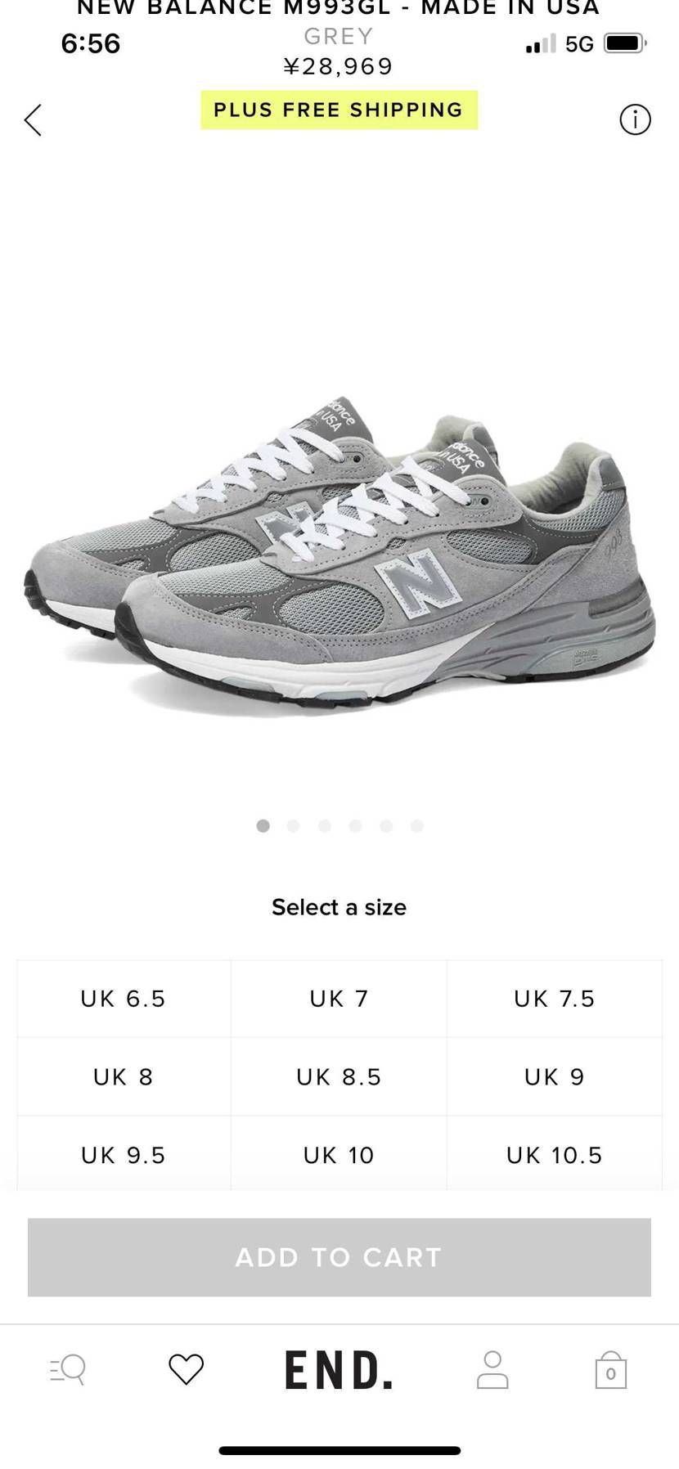This screenshot has width=679, height=1469.
Task: Select size UK 6.5
Action: (x=124, y=999)
